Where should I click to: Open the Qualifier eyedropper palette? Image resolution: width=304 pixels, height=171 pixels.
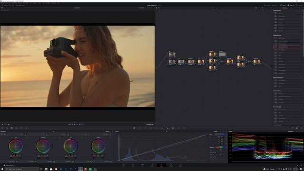click(145, 128)
